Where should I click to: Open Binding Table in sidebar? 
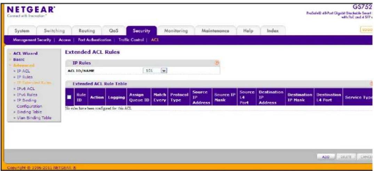[x=29, y=112]
